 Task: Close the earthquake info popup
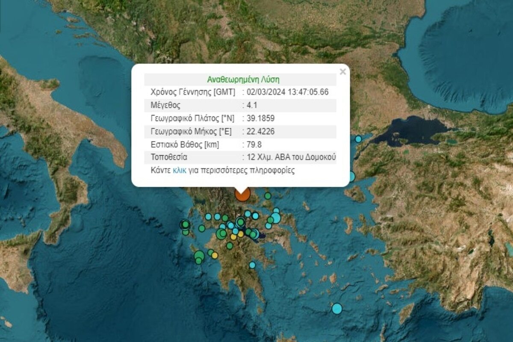(x=342, y=72)
